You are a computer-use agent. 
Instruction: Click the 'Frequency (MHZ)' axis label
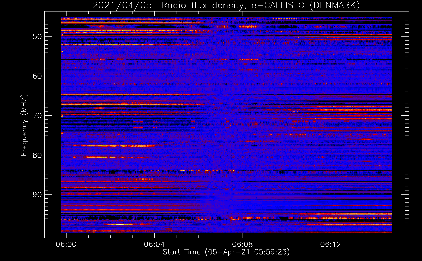tap(24, 125)
